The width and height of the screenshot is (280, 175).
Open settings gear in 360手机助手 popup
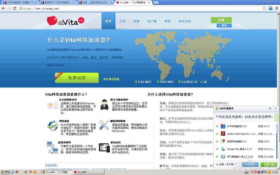[270, 108]
